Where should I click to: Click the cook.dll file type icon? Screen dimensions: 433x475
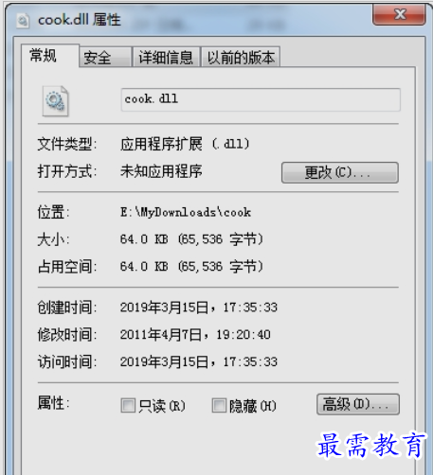click(56, 101)
